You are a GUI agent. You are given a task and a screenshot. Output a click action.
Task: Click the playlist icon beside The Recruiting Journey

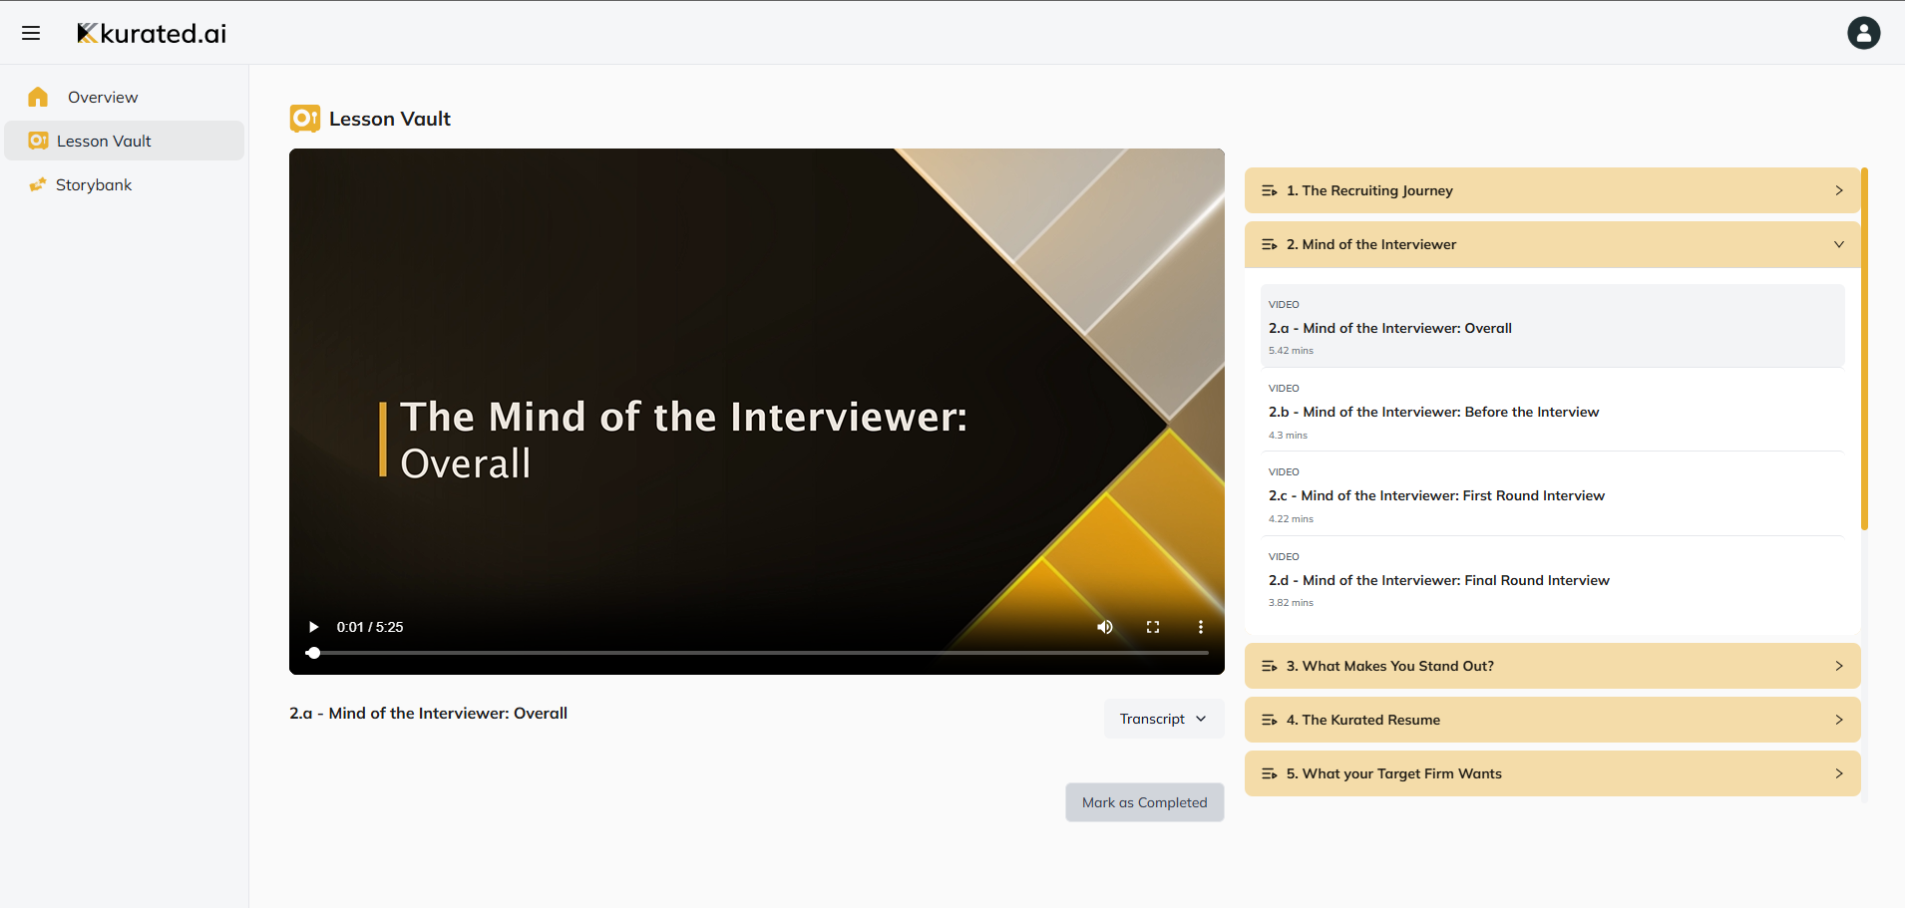click(1269, 190)
